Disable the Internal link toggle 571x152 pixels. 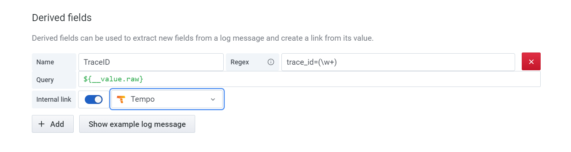pos(94,99)
